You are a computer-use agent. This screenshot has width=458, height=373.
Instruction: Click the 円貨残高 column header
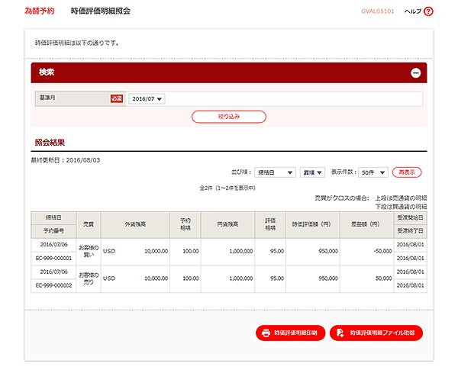pyautogui.click(x=227, y=224)
